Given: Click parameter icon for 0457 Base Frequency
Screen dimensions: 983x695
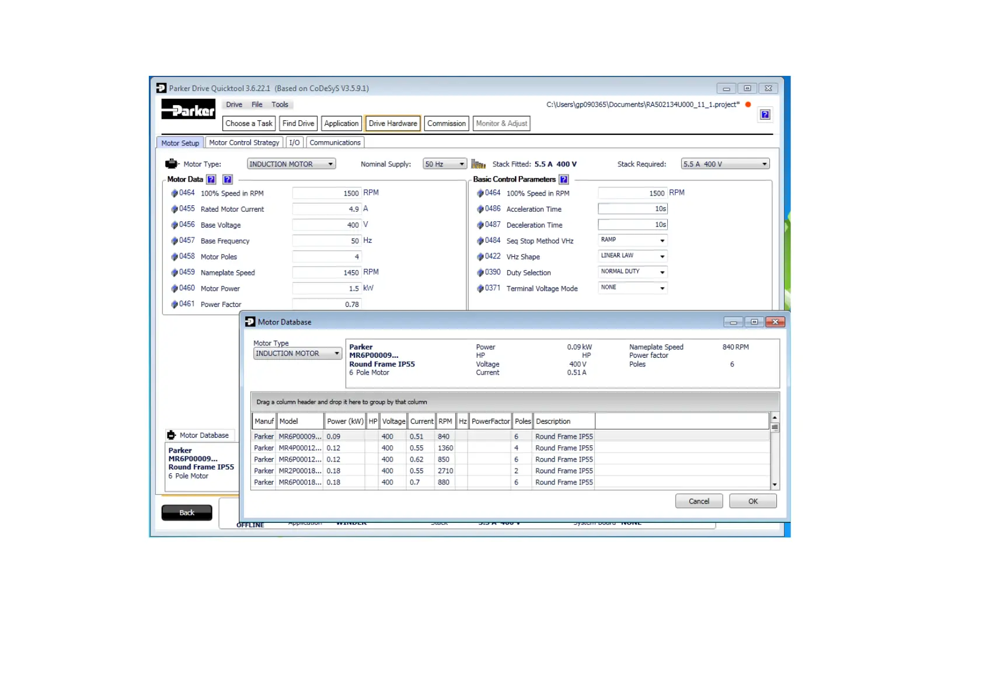Looking at the screenshot, I should click(x=174, y=240).
